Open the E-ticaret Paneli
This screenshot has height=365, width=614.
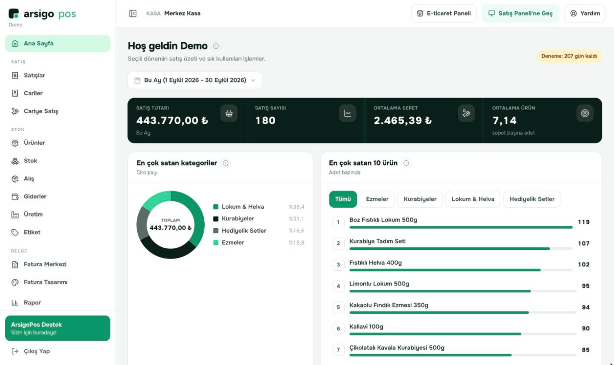coord(444,13)
